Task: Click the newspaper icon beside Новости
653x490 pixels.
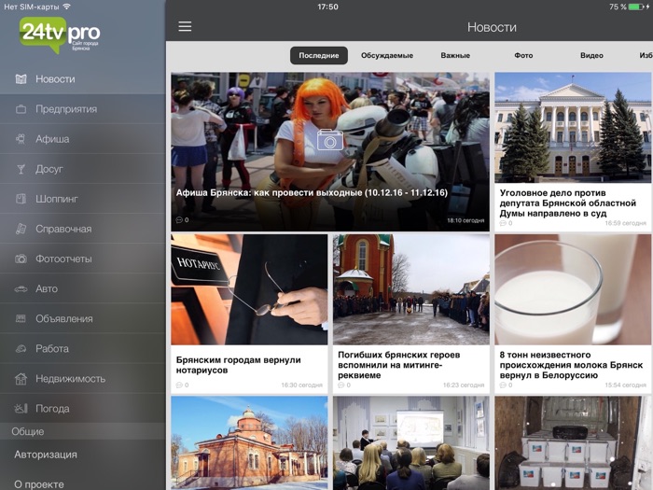Action: 21,78
